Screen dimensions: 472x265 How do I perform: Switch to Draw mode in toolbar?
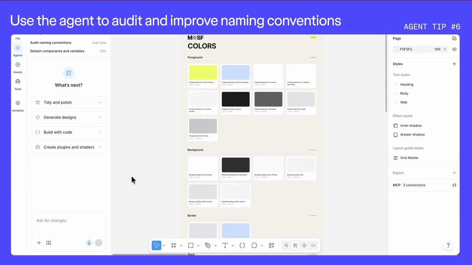point(286,245)
